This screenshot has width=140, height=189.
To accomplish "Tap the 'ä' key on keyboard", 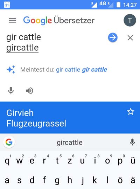I will (133, 180).
